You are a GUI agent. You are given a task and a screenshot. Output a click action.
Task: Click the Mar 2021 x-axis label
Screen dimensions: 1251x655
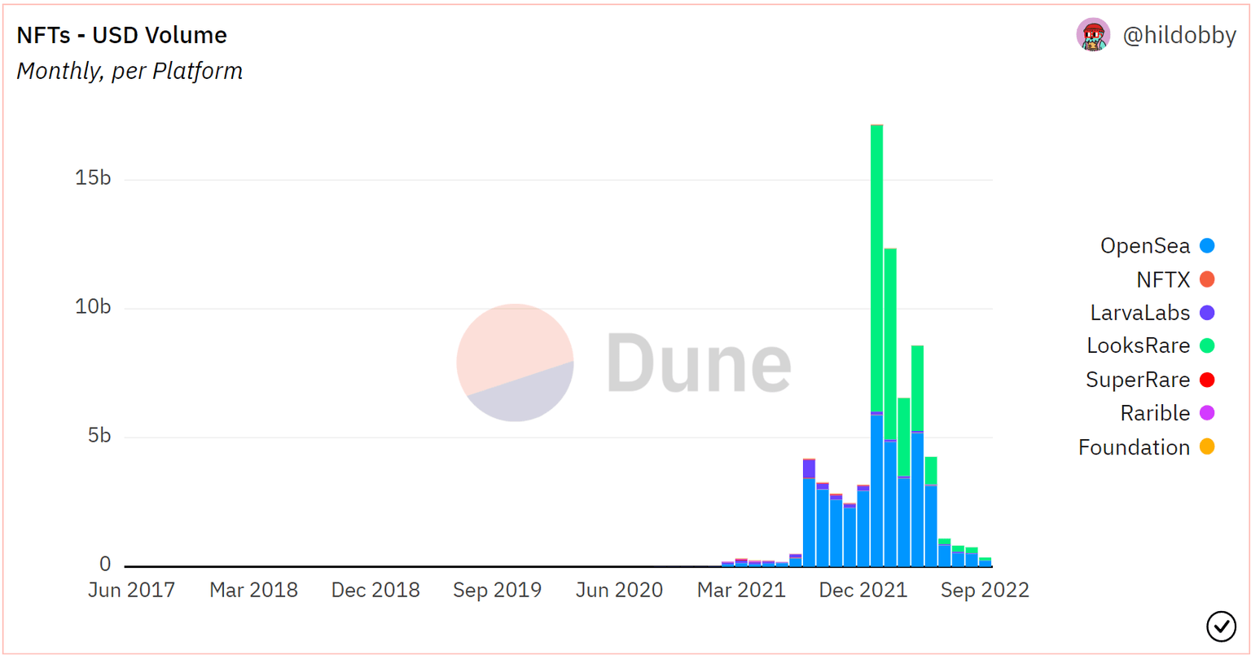coord(741,591)
